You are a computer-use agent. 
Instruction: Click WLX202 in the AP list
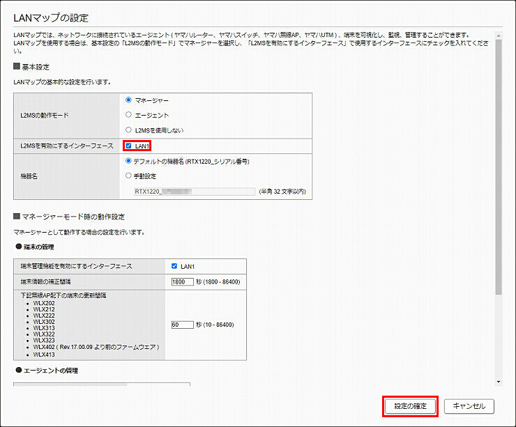point(44,303)
